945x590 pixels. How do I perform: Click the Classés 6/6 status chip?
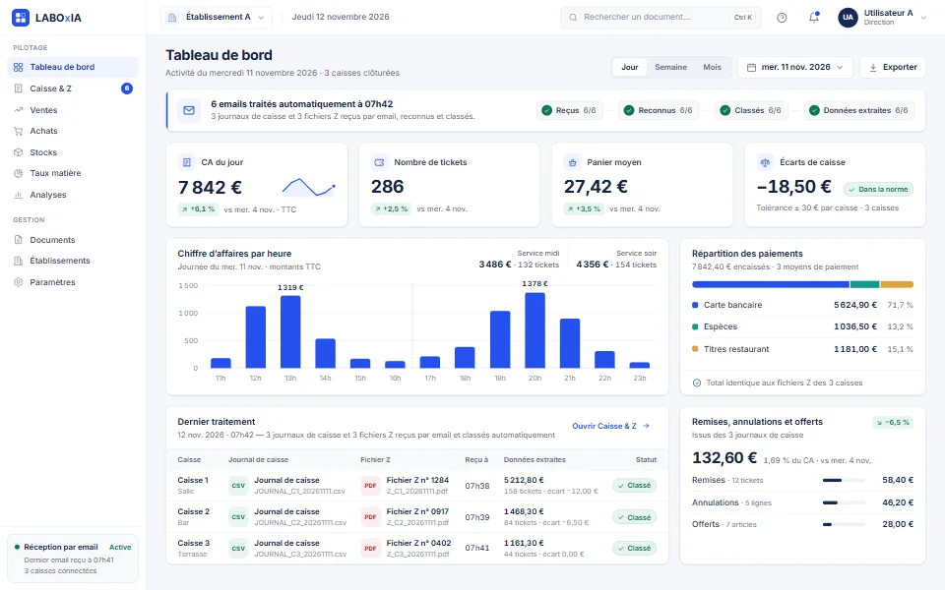point(751,110)
